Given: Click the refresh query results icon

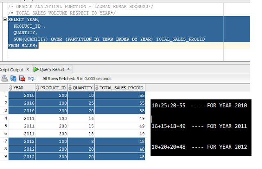Looking at the screenshot, I should coord(13,78).
